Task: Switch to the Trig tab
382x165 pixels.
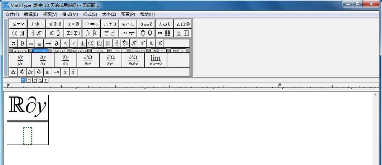Action: [x=119, y=51]
